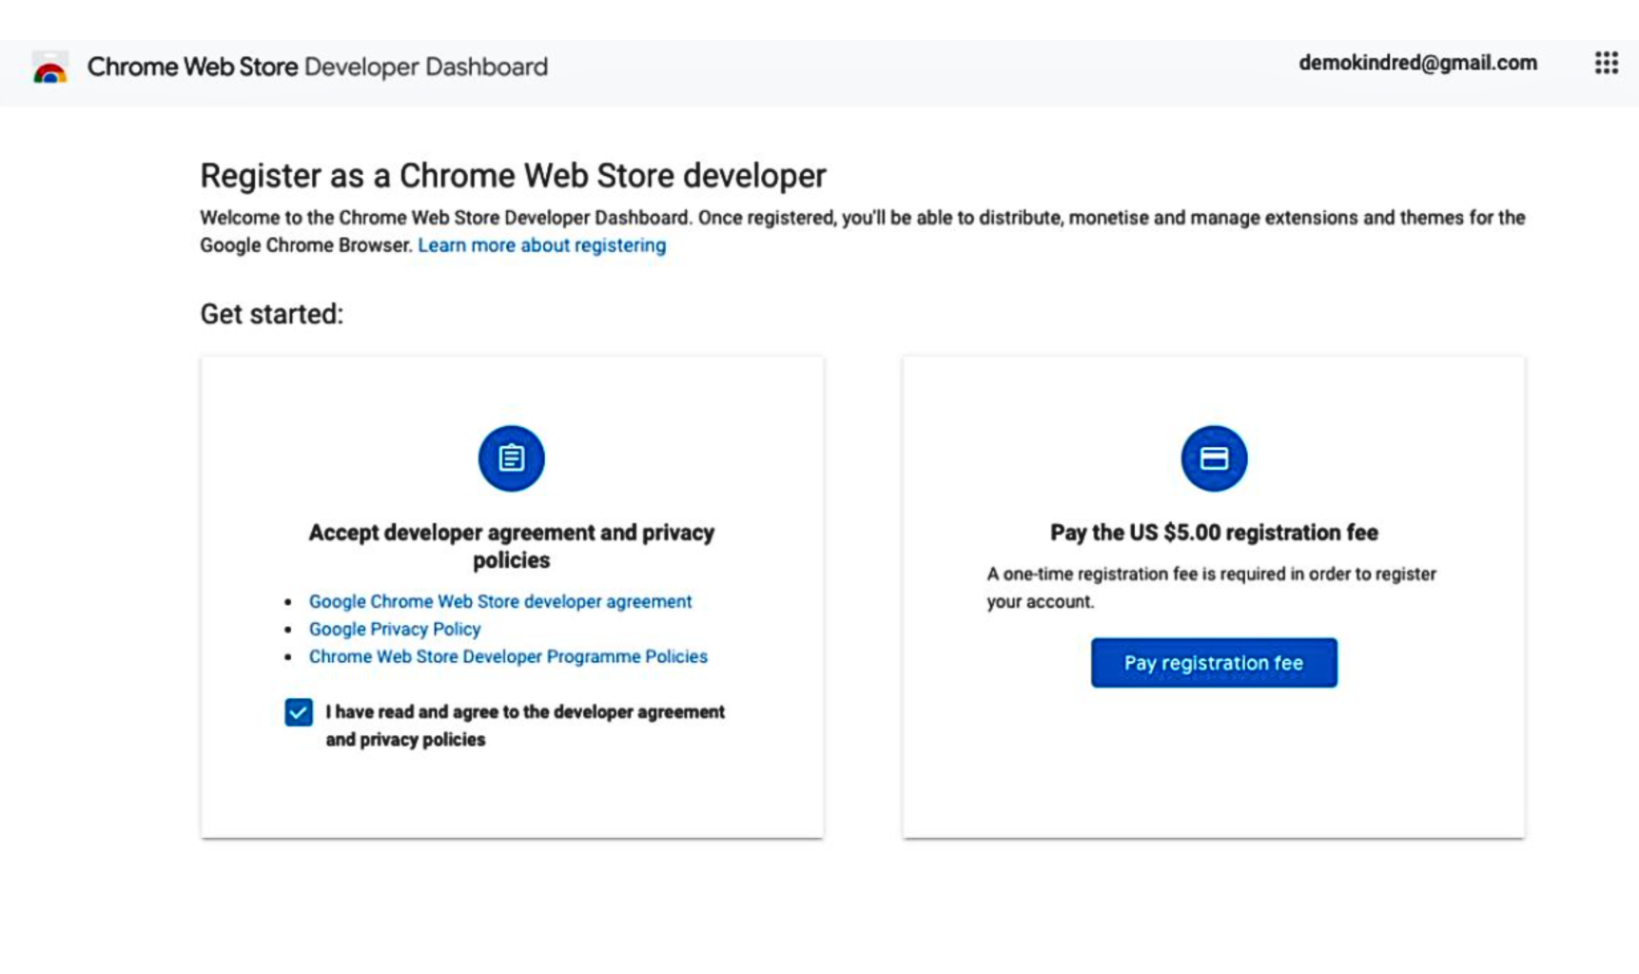Open the Google Privacy Policy link
The height and width of the screenshot is (974, 1639).
(x=395, y=629)
